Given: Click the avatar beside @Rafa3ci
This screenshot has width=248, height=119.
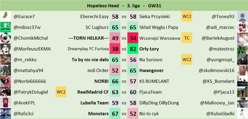Looking at the screenshot, I should point(5,114).
